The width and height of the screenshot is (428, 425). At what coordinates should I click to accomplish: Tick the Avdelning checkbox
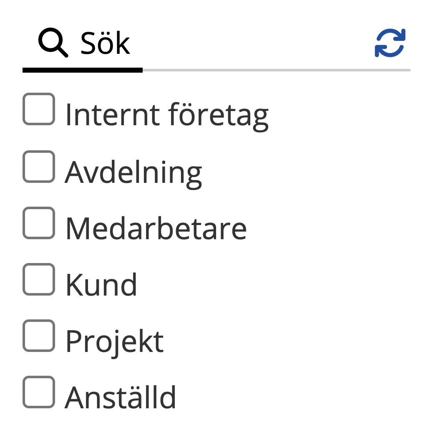tap(39, 167)
